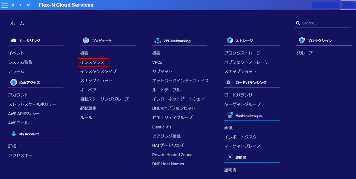
Task: Open インスタンスタイプ
Action: click(98, 71)
